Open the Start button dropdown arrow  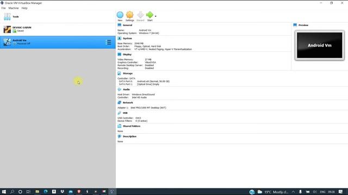156,16
